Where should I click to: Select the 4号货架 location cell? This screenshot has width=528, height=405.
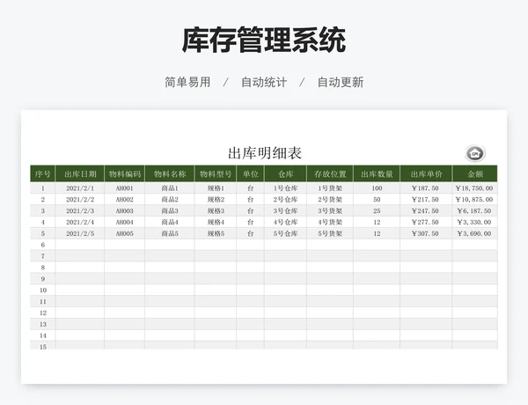330,222
